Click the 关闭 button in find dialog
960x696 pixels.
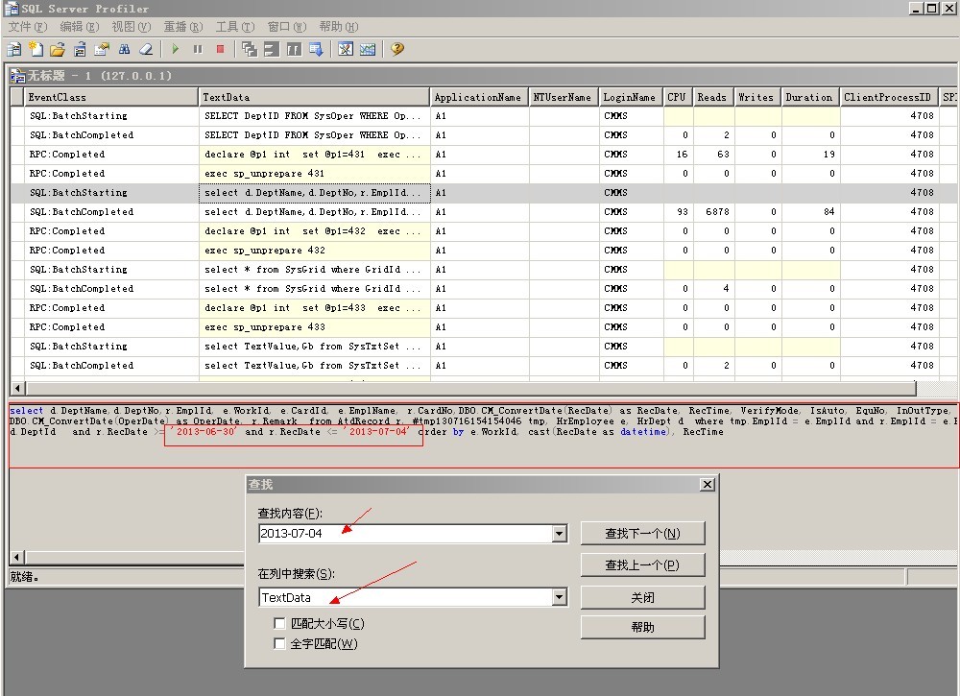(642, 597)
